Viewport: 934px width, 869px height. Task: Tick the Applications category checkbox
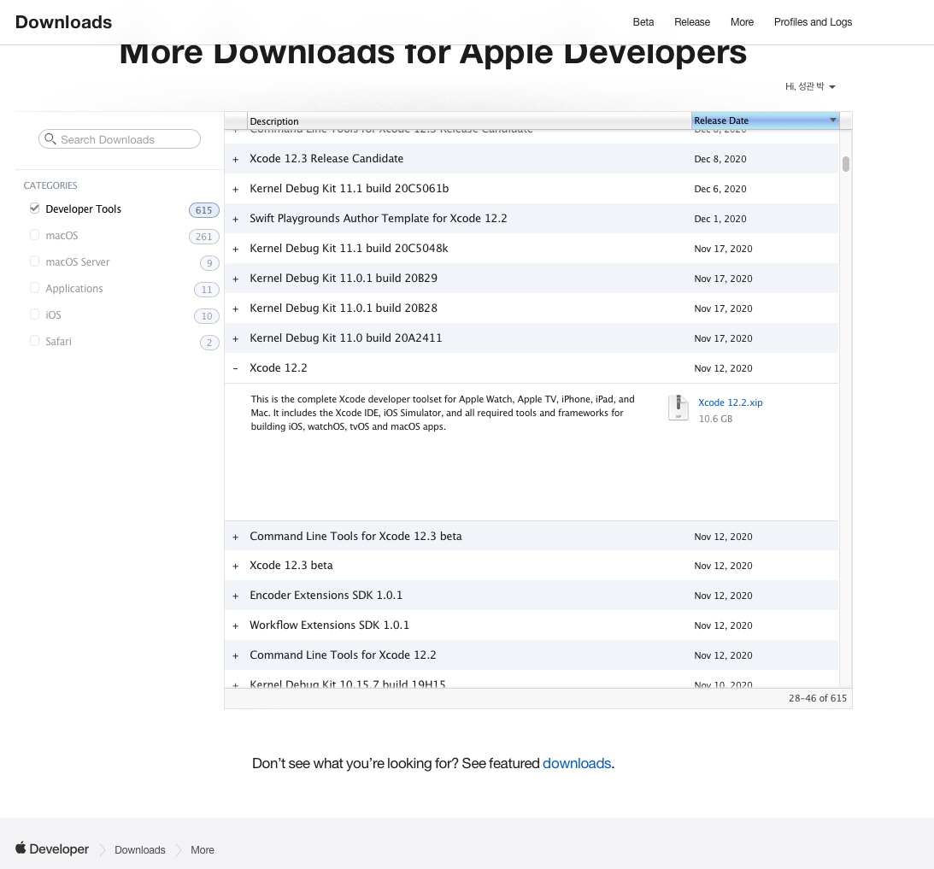coord(34,288)
